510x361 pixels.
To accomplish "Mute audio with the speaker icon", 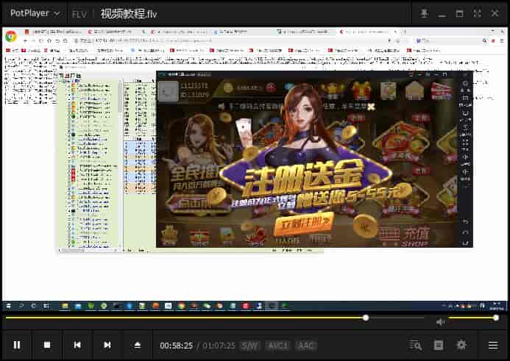I will pos(440,321).
